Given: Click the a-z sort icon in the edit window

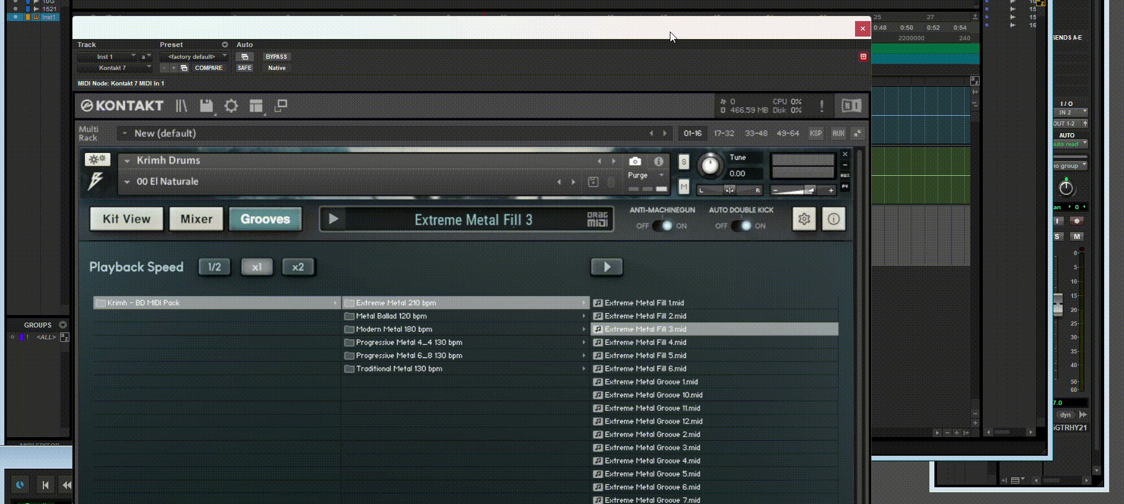Looking at the screenshot, I should [x=974, y=81].
